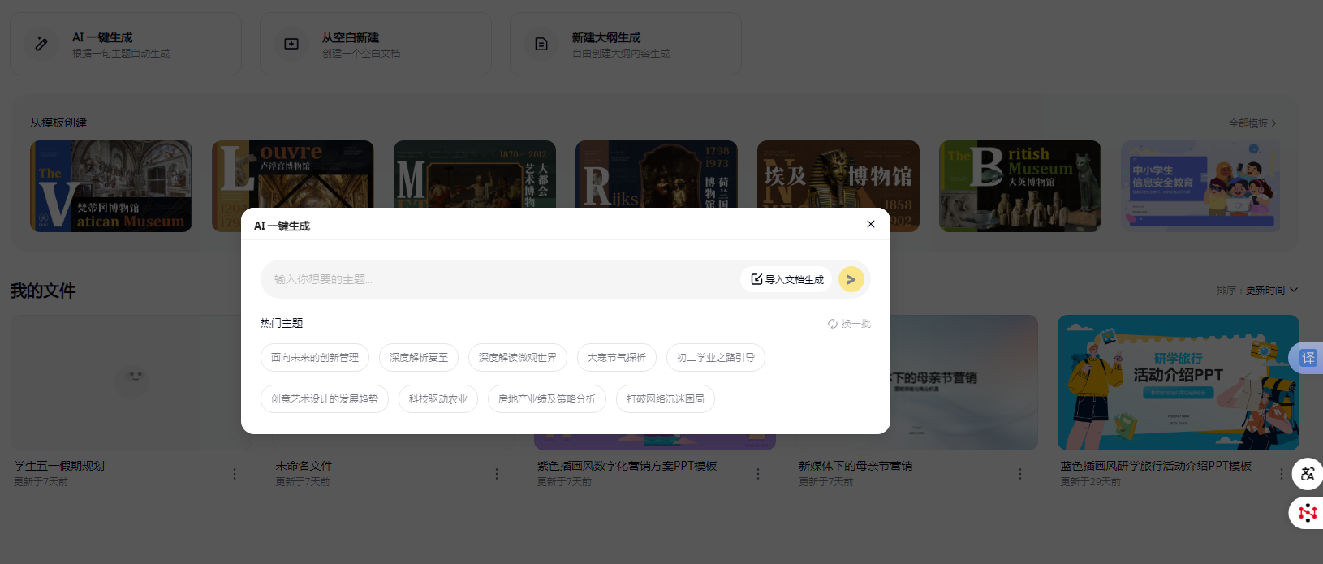Click 从空白新建 create blank document
Screen dimensions: 1323x564
(375, 44)
